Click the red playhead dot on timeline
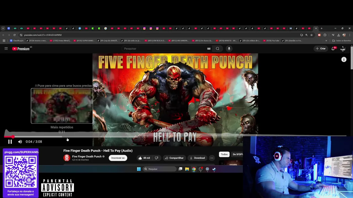 [13, 137]
